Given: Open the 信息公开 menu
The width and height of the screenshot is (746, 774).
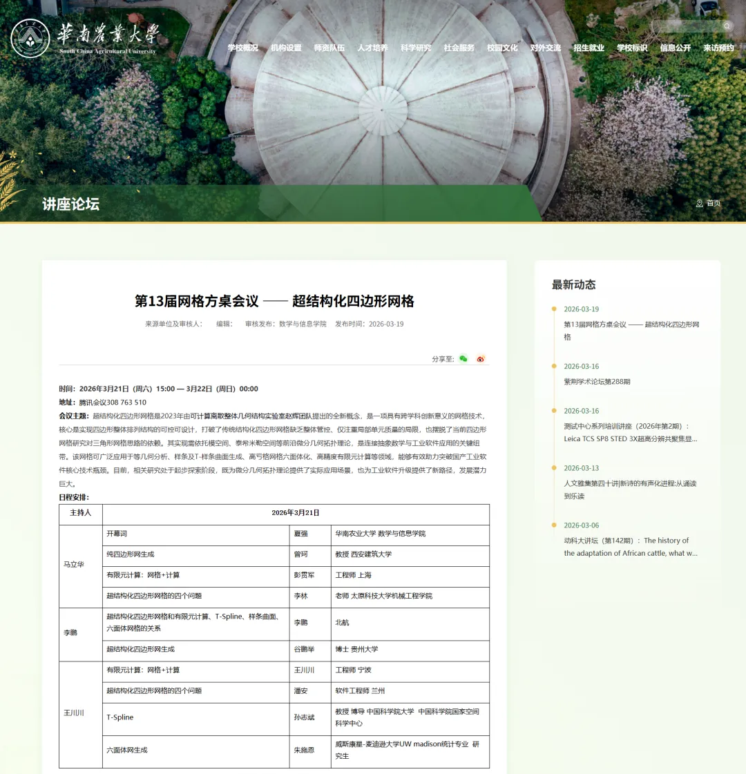Looking at the screenshot, I should [x=676, y=48].
